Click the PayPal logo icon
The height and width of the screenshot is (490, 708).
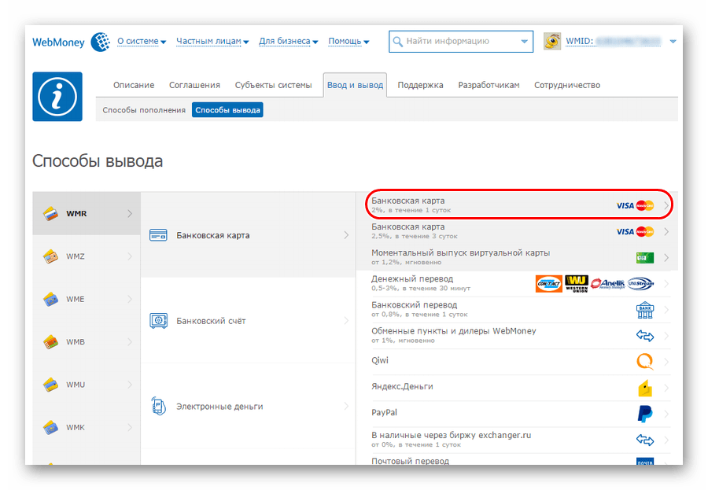click(645, 413)
